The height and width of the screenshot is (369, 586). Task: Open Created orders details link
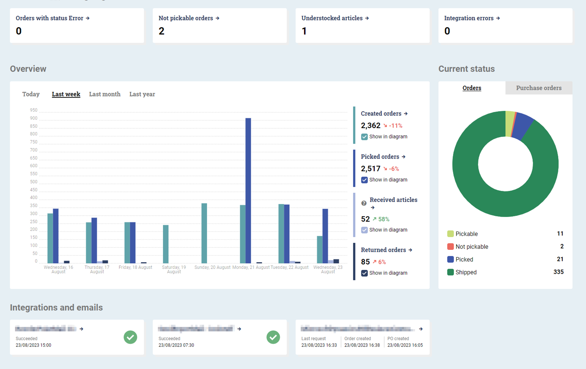click(x=406, y=113)
